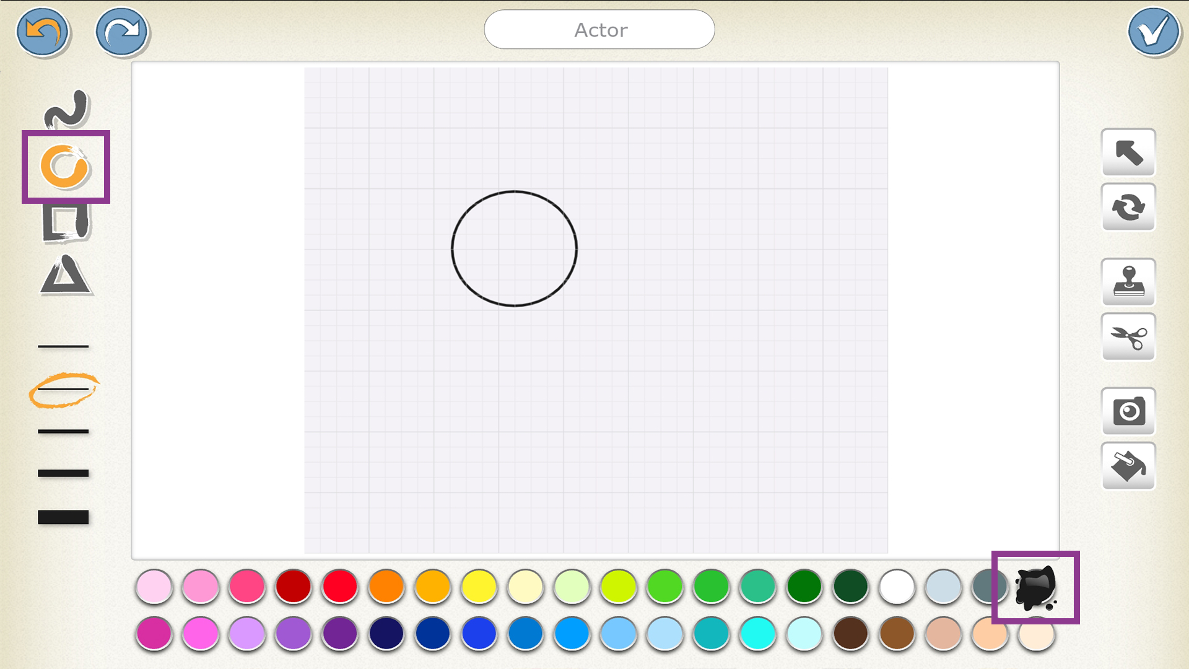Select the pale lime green swatch
The height and width of the screenshot is (669, 1189).
coord(572,586)
